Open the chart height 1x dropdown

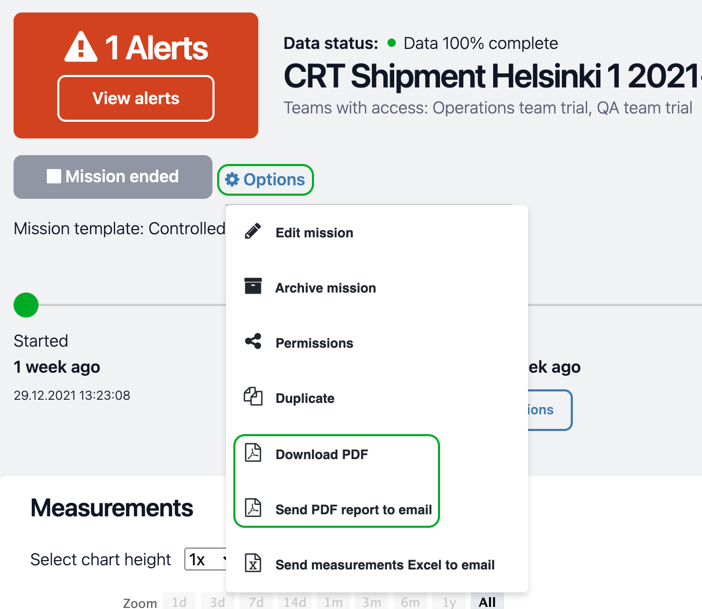click(206, 559)
